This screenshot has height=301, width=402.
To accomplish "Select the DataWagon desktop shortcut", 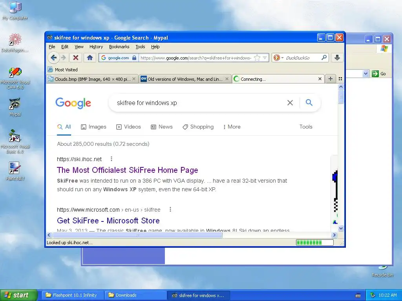I will 15,42.
